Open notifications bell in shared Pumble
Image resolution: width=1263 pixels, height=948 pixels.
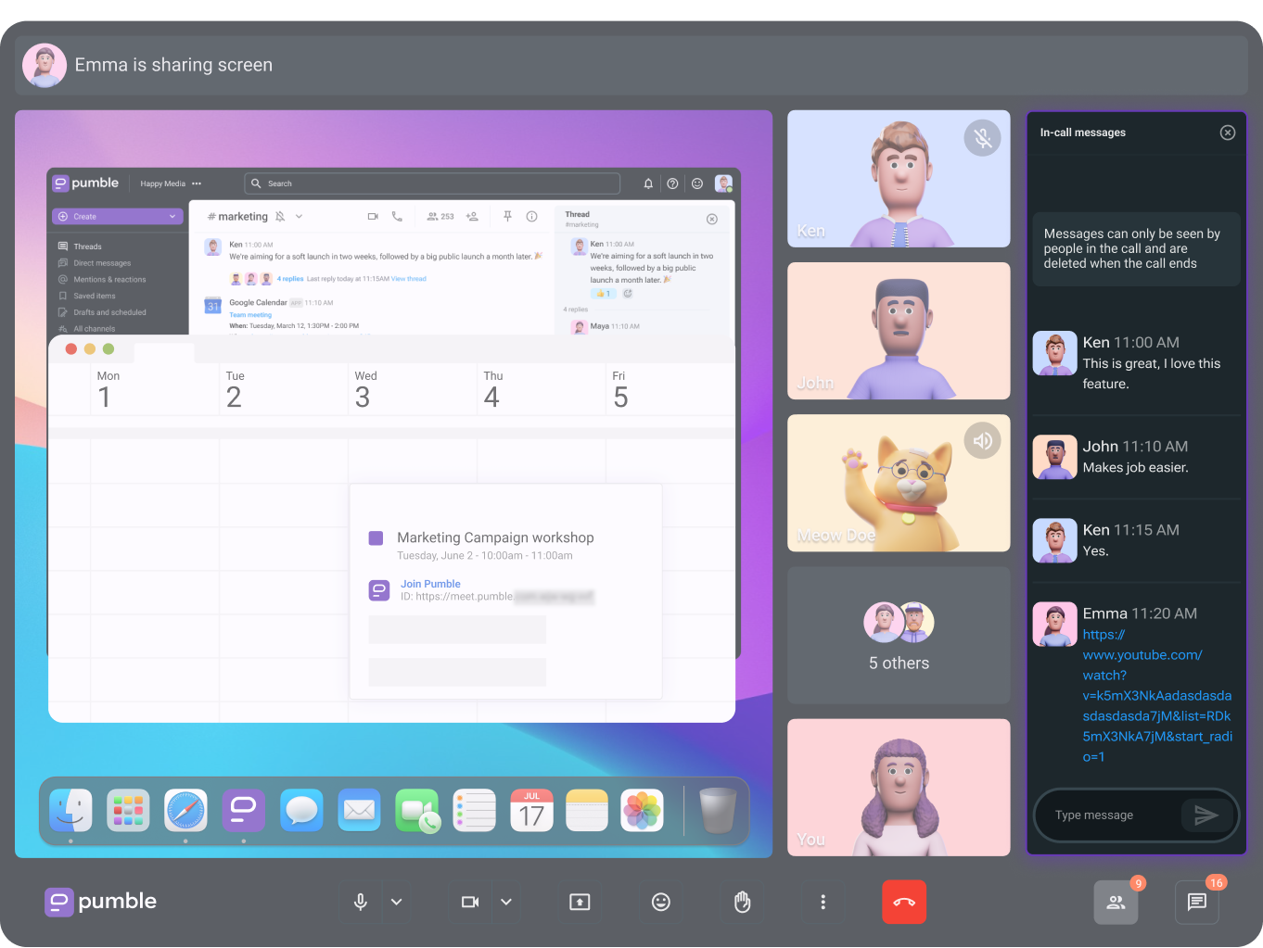(648, 183)
